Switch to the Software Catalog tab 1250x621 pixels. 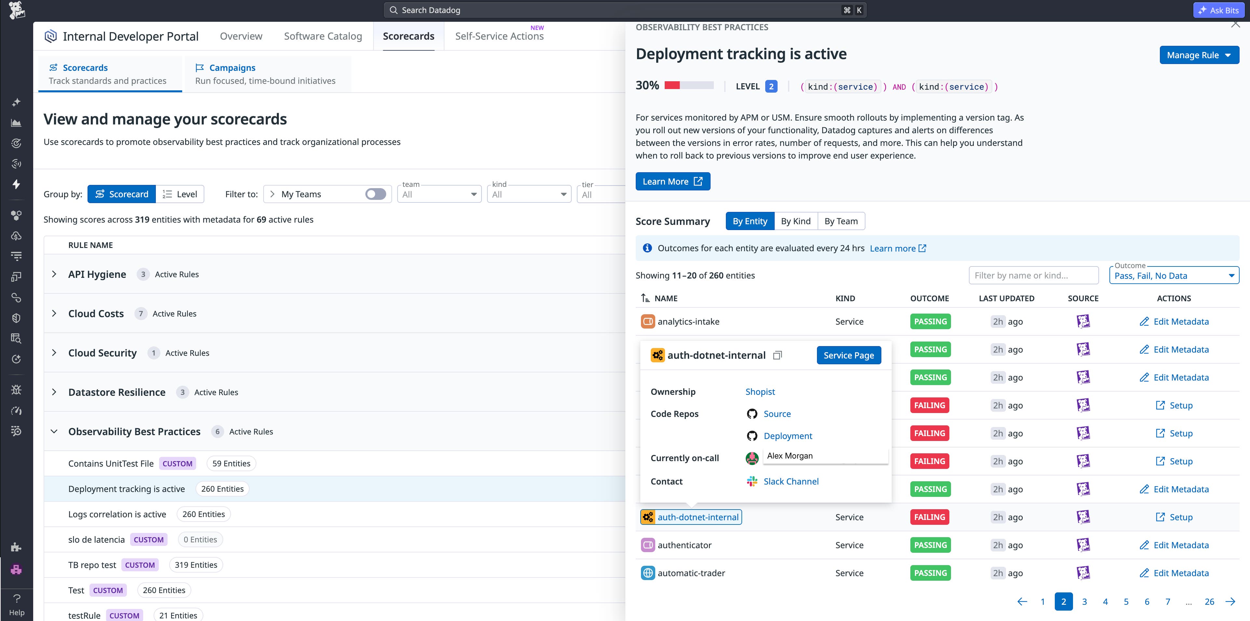click(323, 36)
